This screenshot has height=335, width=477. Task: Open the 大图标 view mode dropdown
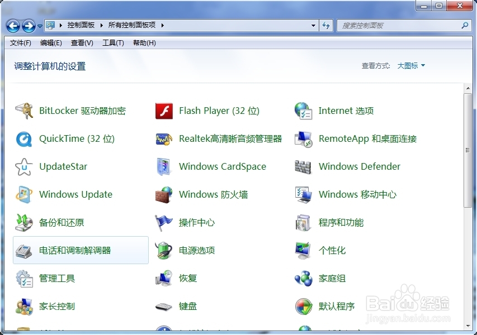tap(411, 65)
